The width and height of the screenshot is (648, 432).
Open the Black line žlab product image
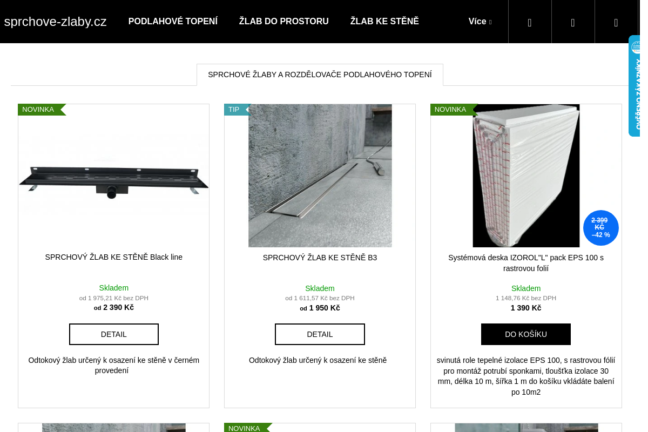114,175
